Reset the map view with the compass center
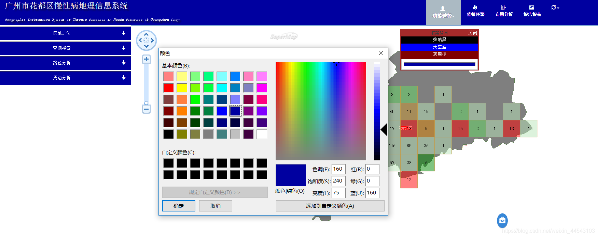 [x=146, y=40]
